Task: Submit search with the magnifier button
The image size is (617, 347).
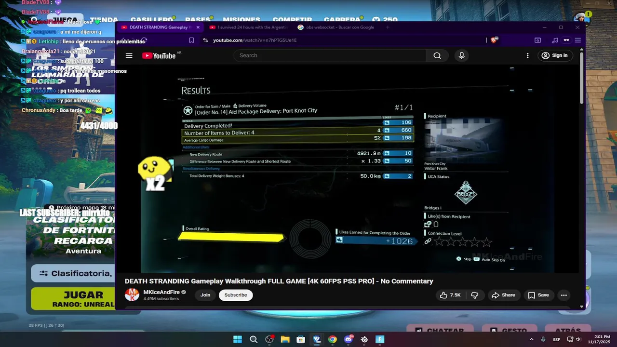Action: click(437, 55)
